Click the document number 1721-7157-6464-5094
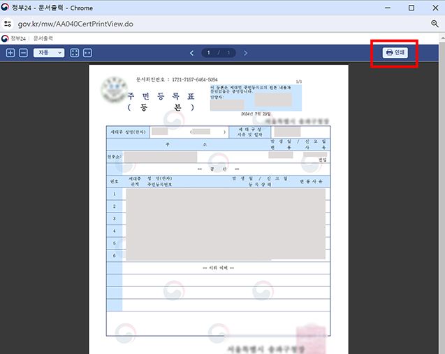This screenshot has height=354, width=445. (x=195, y=79)
